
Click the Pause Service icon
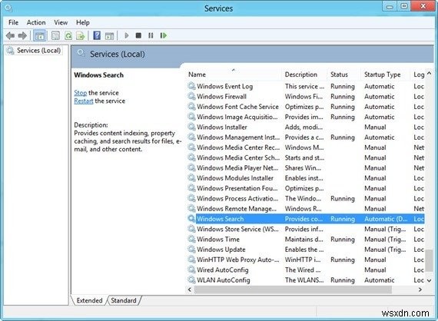point(151,35)
